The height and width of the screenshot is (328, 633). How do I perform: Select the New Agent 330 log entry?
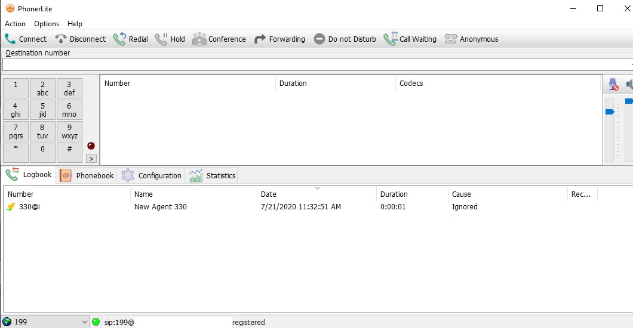pos(160,207)
